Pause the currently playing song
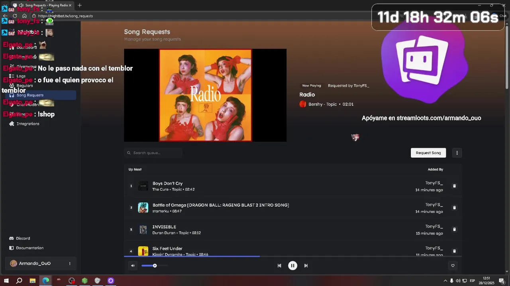 [x=292, y=266]
